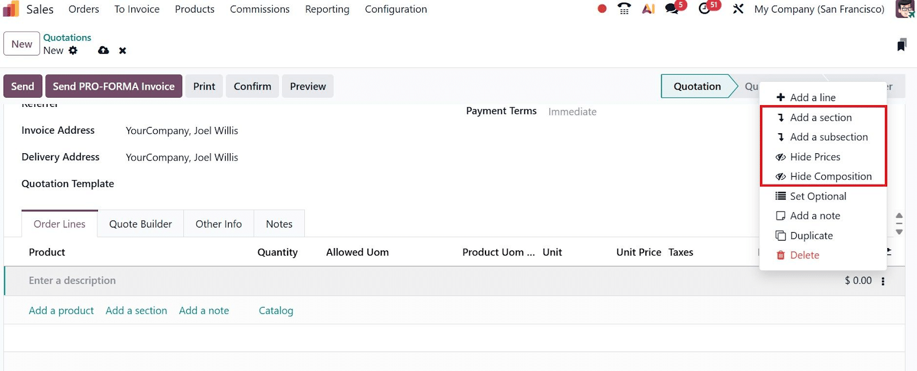Open the Sales app home icon
Viewport: 917px width, 371px height.
pyautogui.click(x=11, y=9)
